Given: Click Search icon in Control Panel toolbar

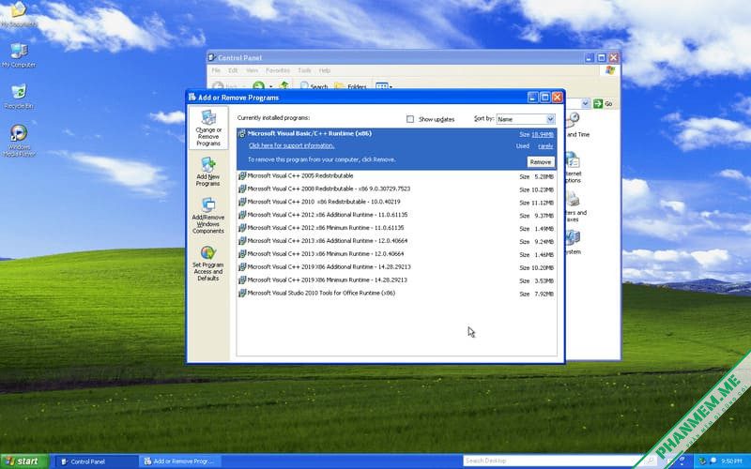Looking at the screenshot, I should 304,86.
